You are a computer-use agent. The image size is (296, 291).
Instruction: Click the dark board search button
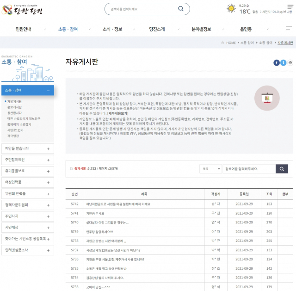(282, 169)
